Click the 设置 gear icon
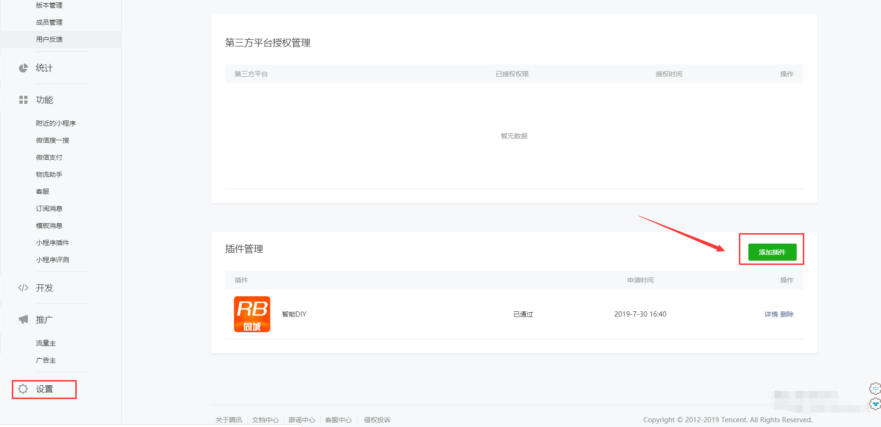 pos(23,389)
